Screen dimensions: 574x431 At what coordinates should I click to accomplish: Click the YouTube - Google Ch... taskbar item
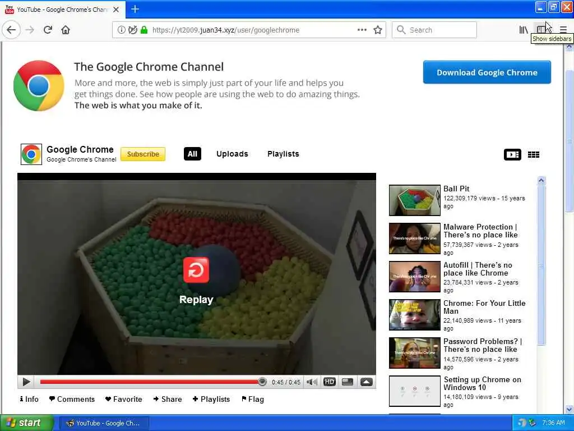pos(104,423)
